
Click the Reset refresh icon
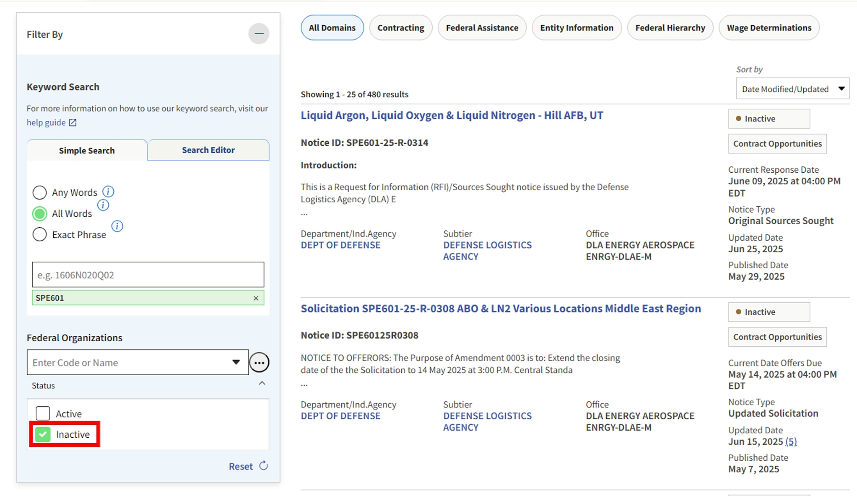264,466
